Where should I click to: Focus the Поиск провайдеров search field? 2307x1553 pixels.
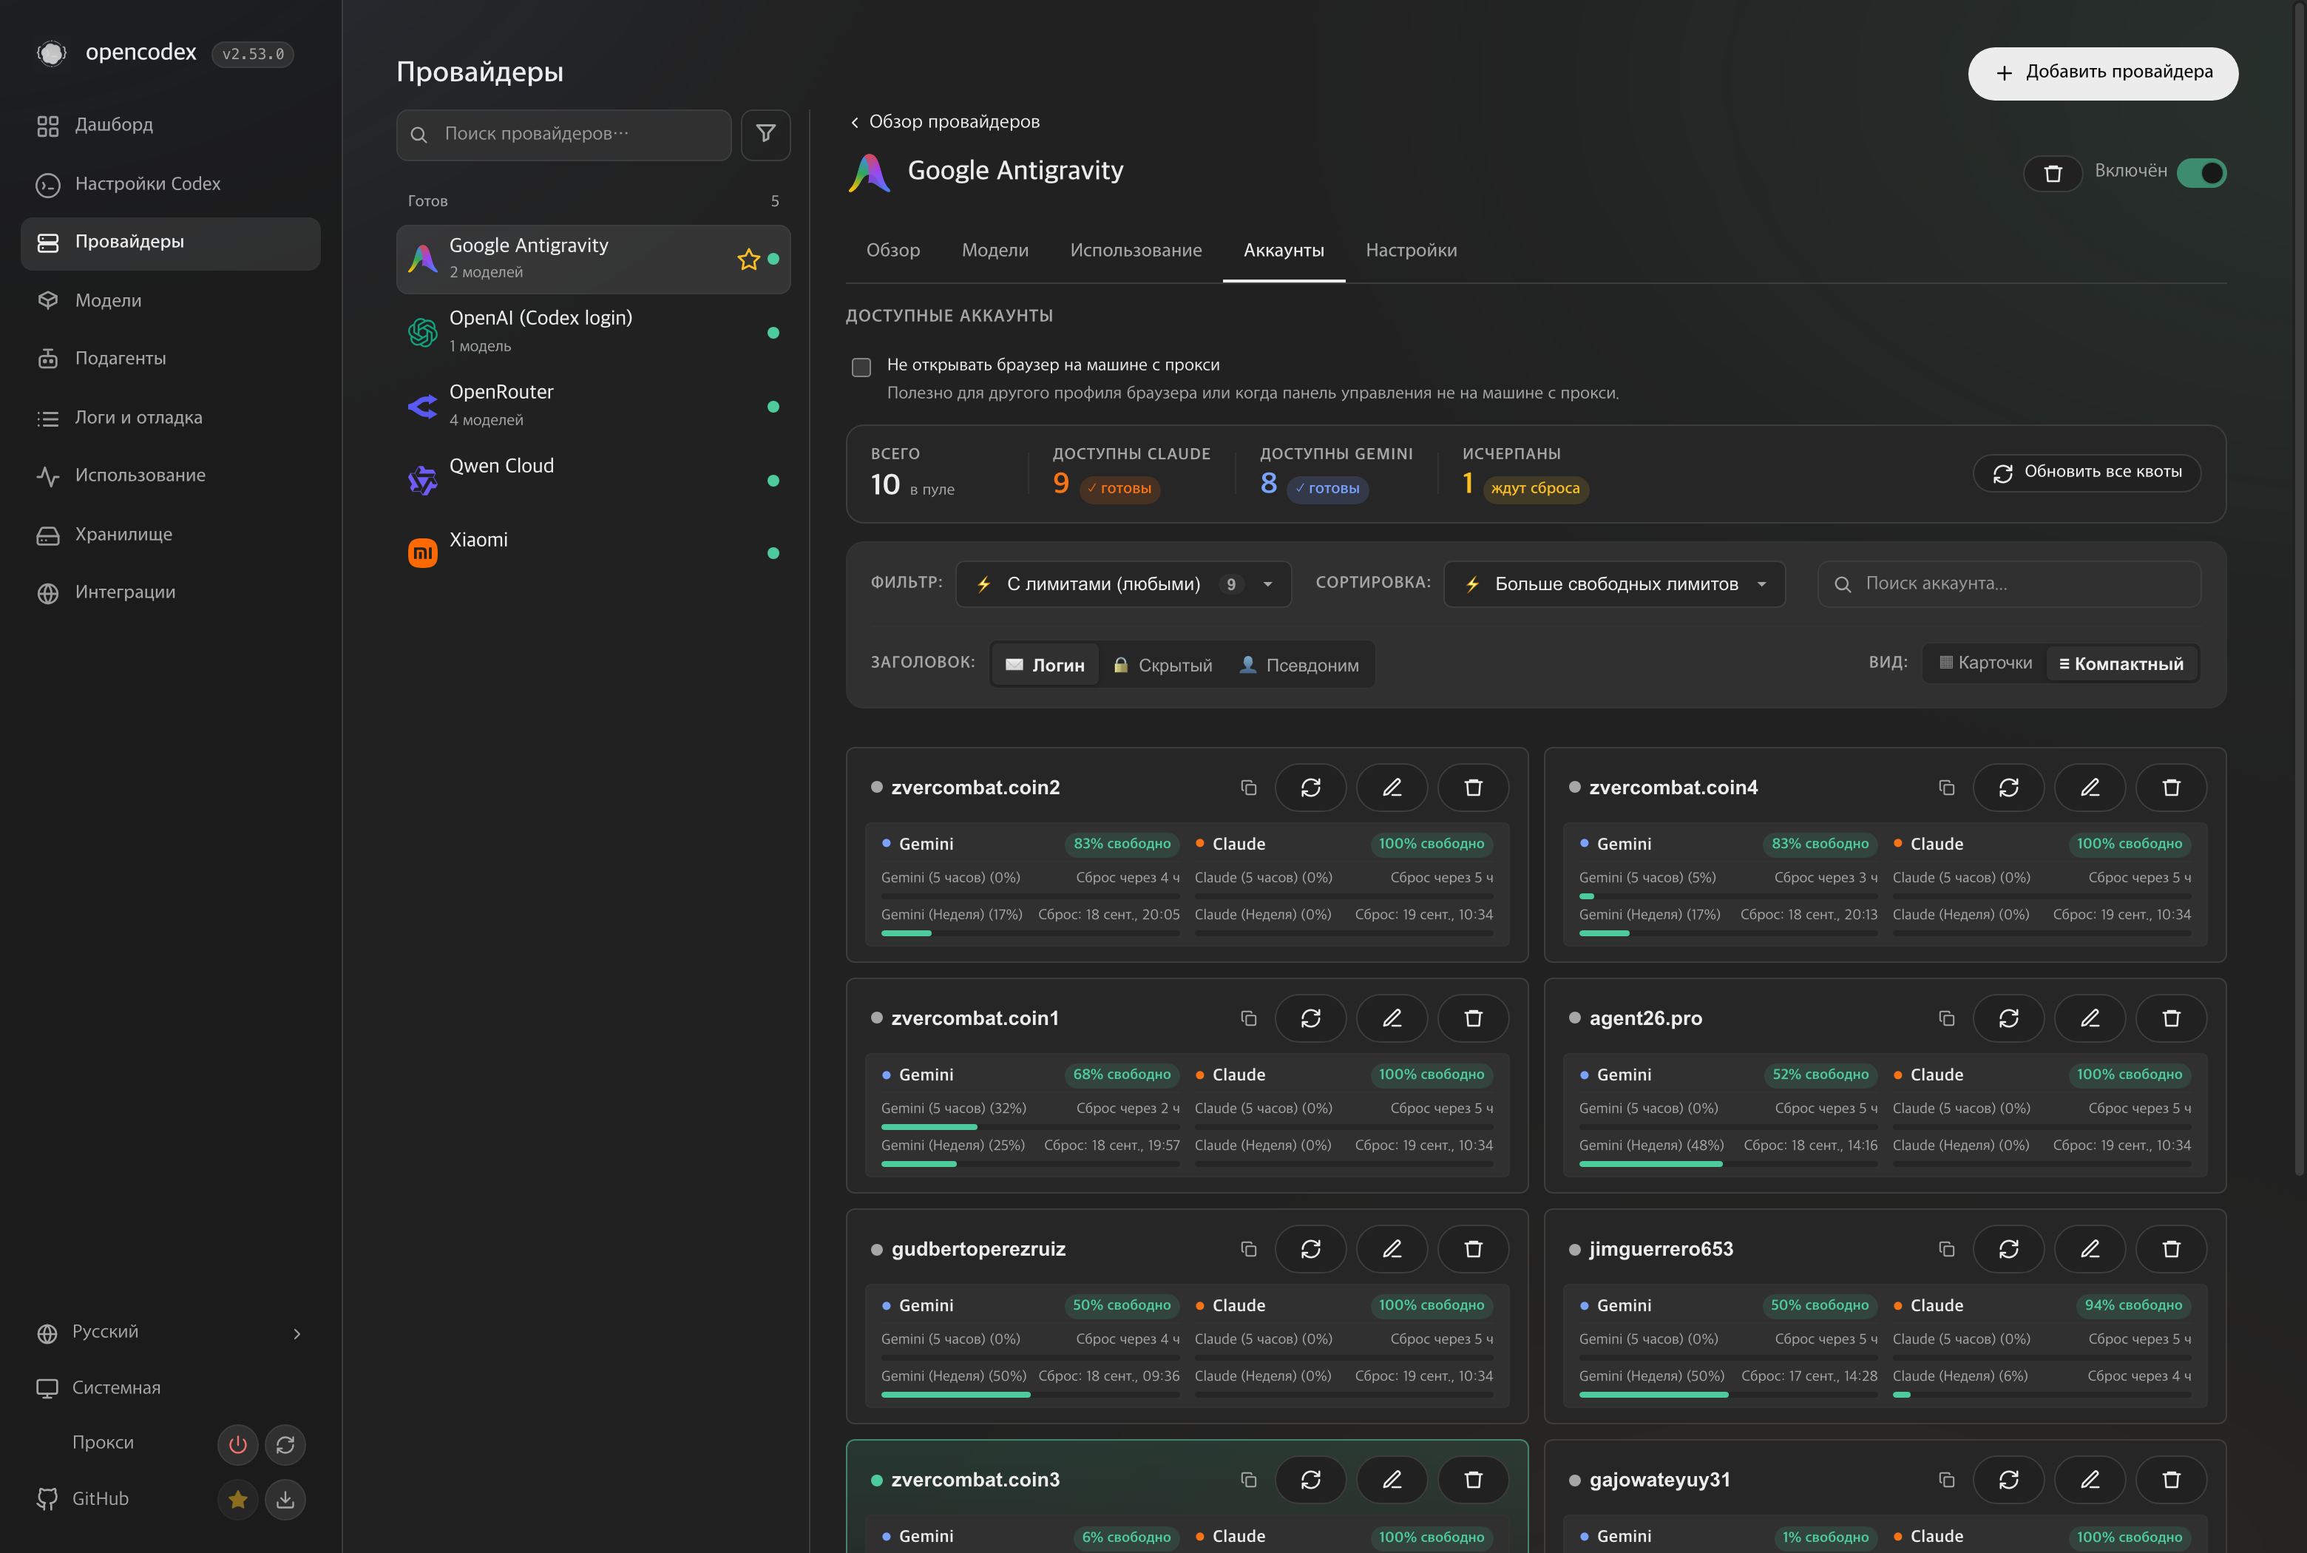click(563, 135)
